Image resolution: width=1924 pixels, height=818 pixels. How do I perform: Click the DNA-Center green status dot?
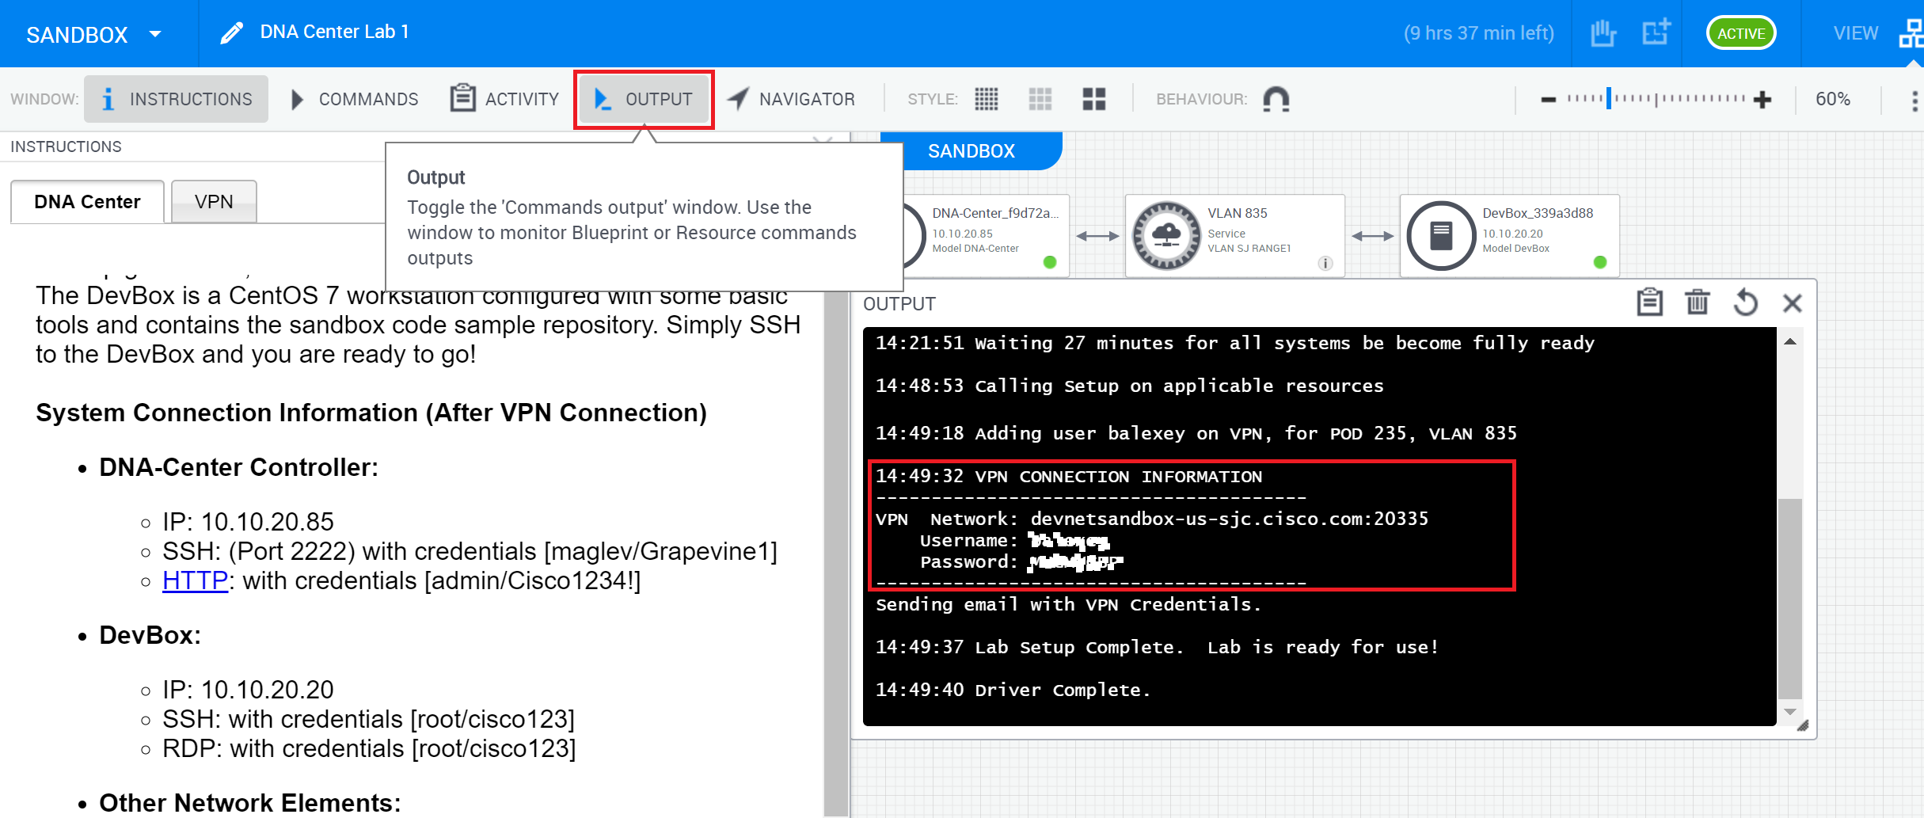[1050, 262]
